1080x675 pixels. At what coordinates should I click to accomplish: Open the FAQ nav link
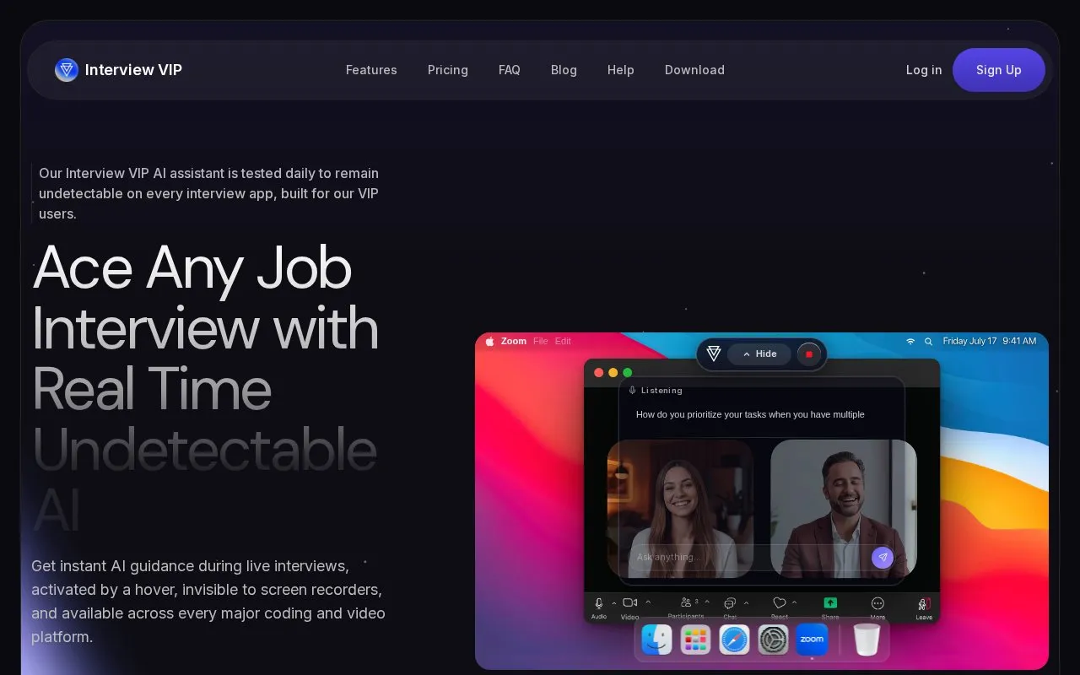tap(510, 70)
